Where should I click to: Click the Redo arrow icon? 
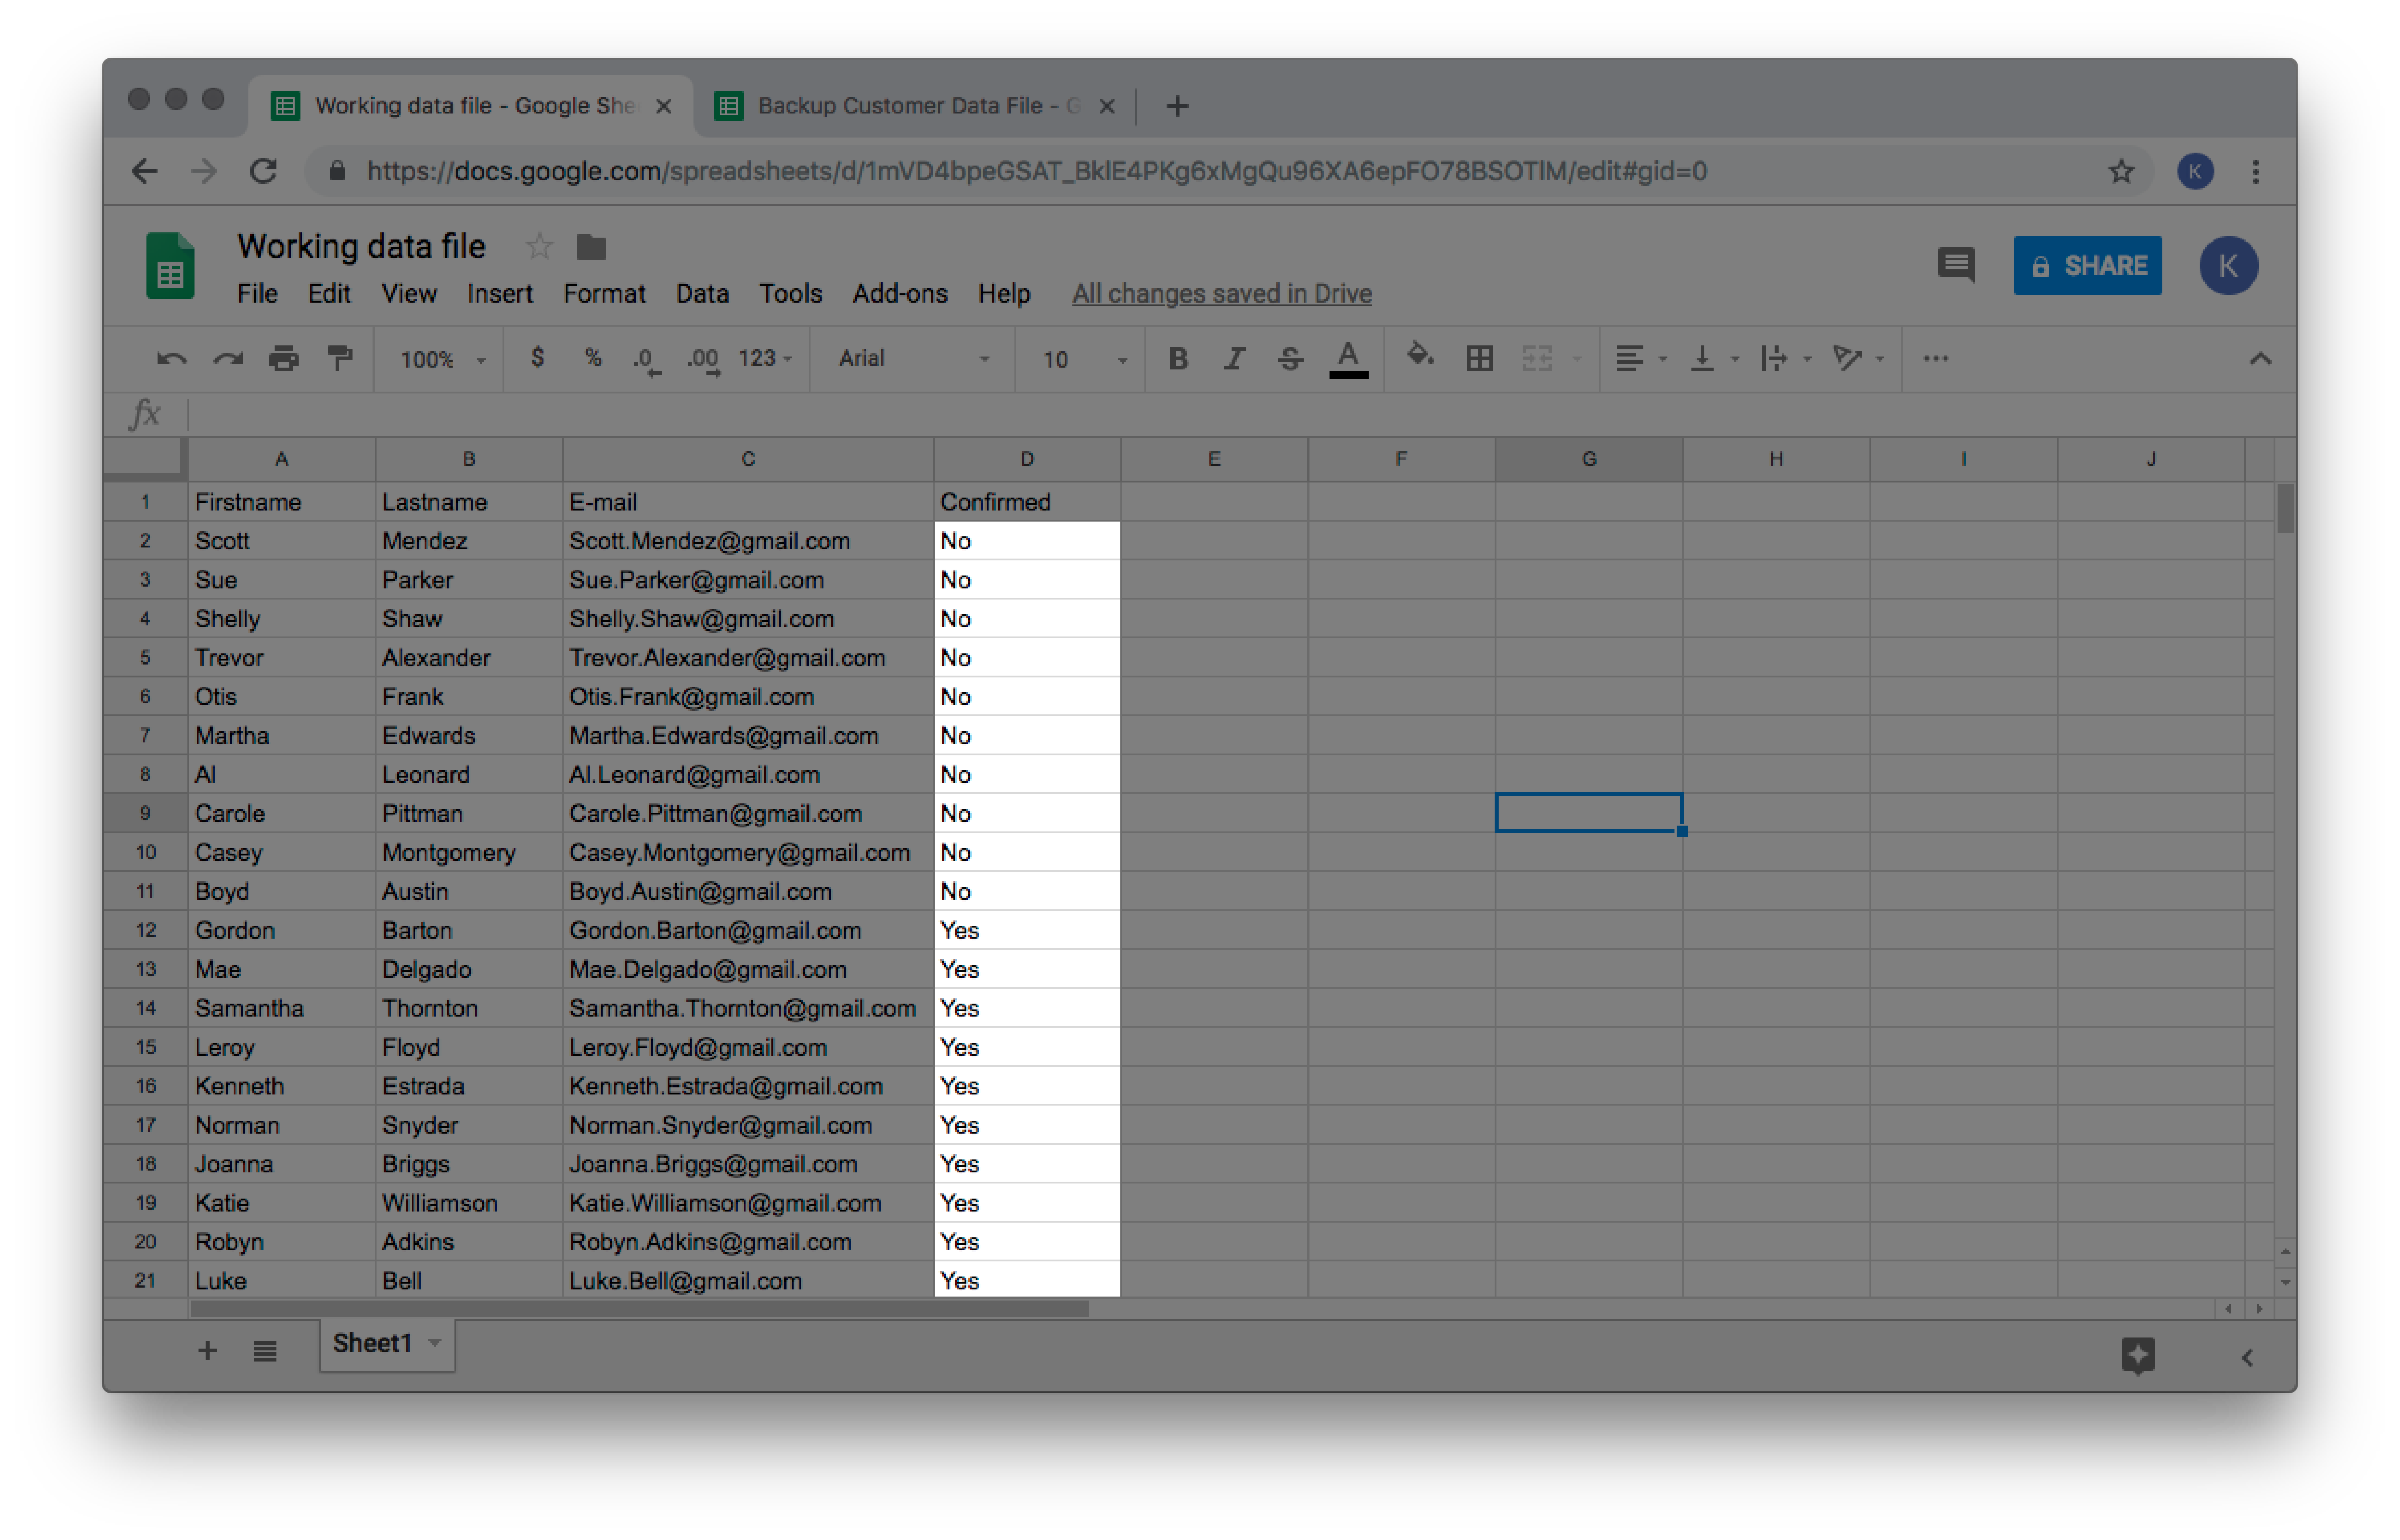228,359
